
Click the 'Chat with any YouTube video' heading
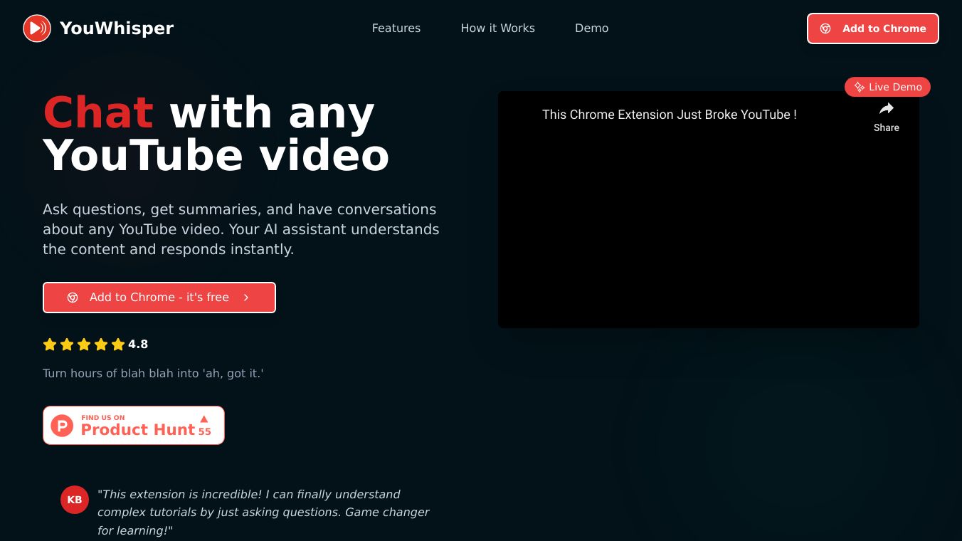(x=216, y=134)
